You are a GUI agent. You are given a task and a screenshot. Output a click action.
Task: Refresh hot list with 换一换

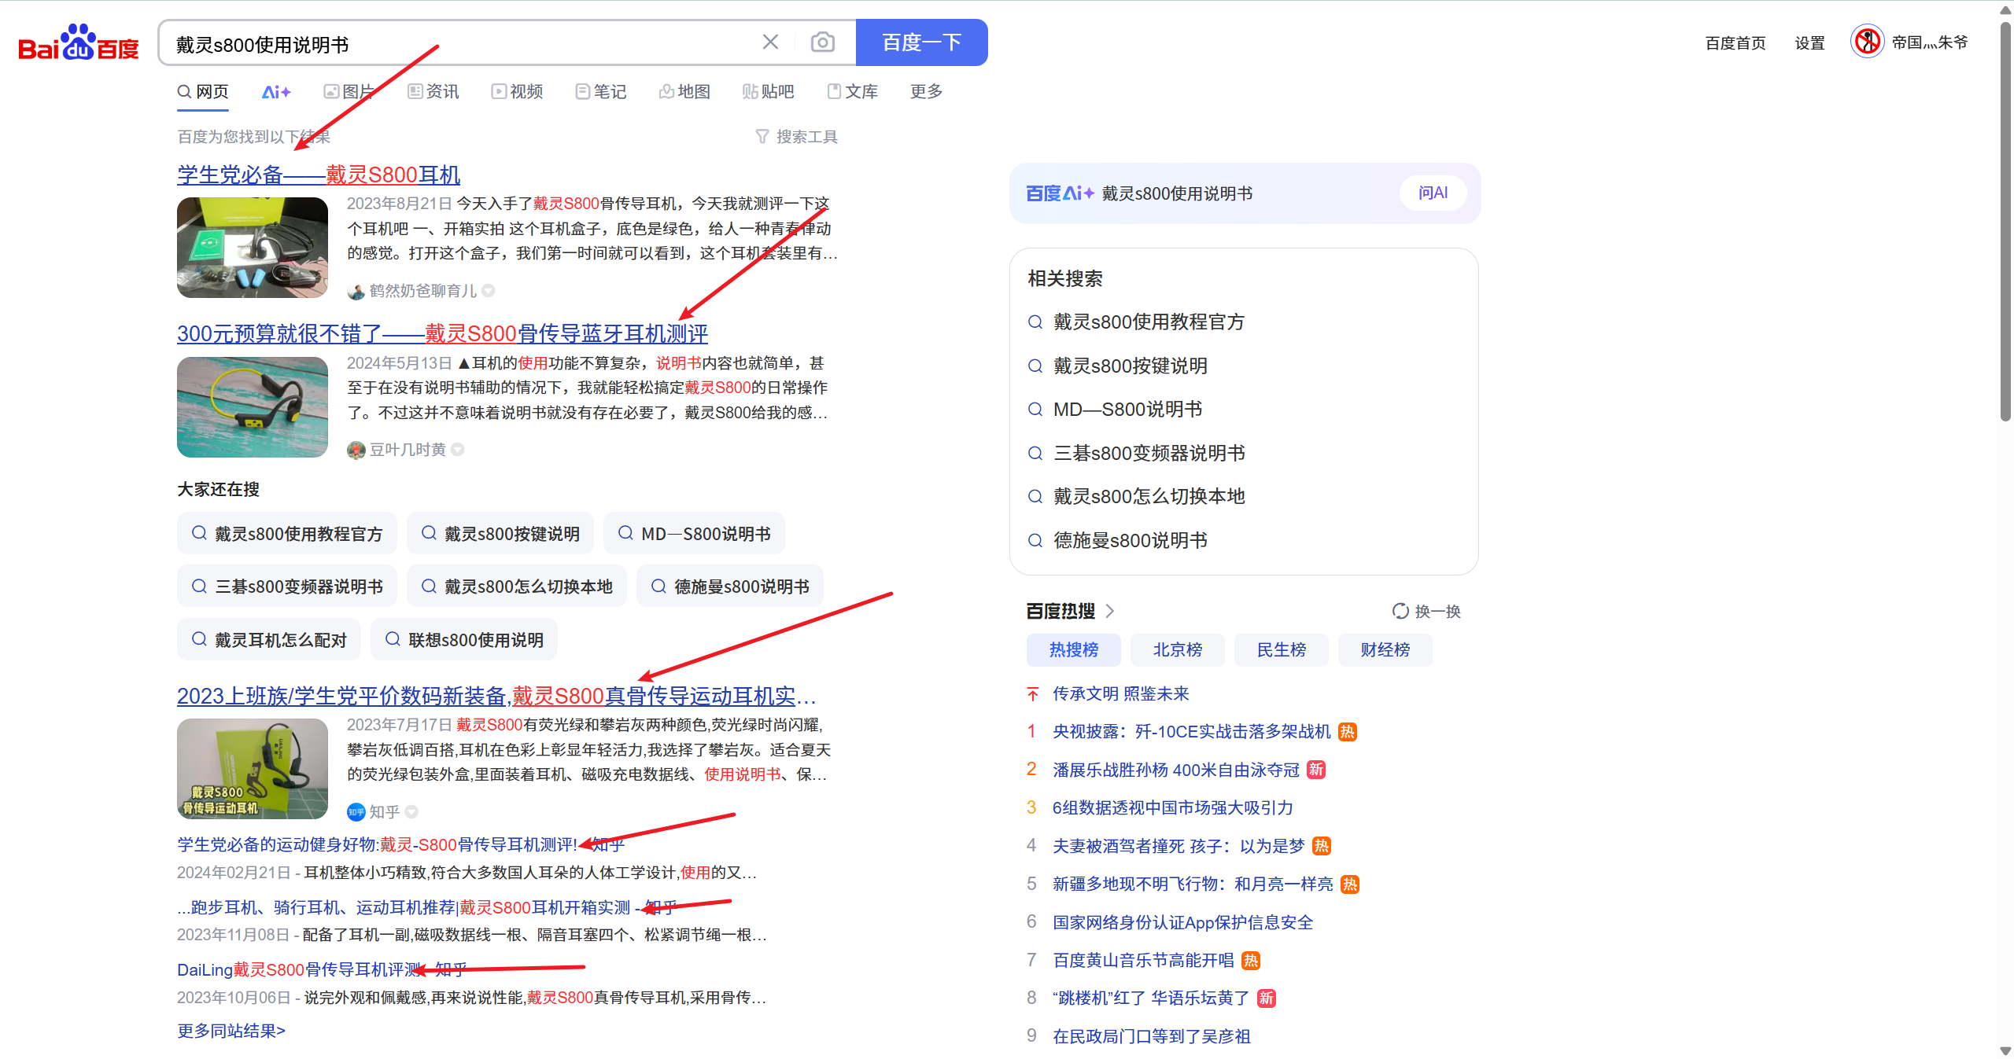pos(1426,612)
